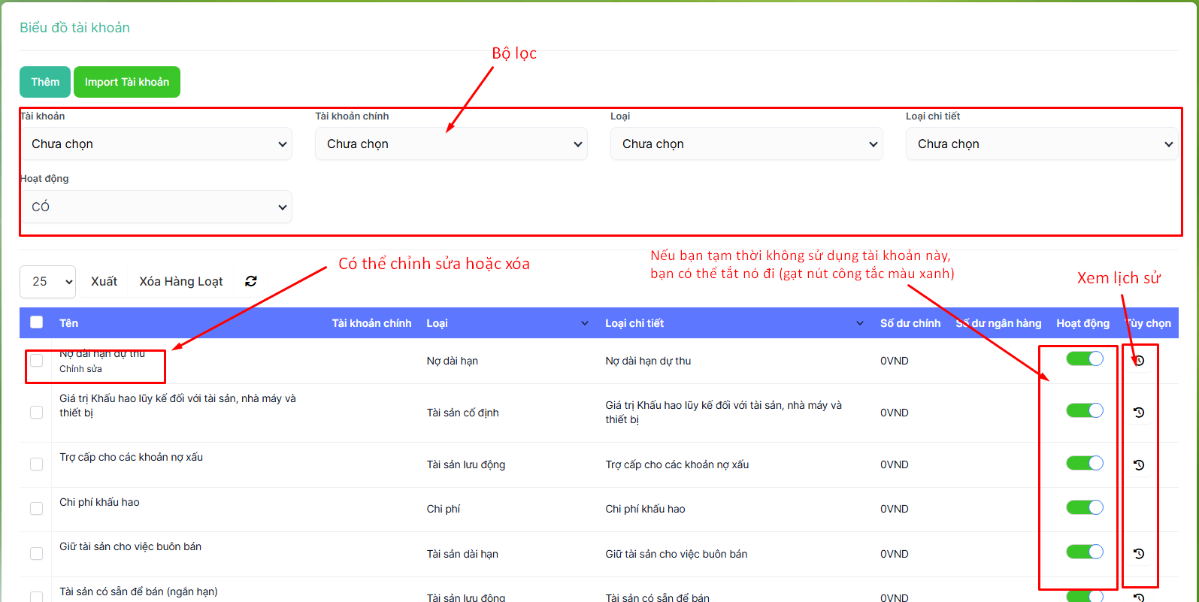Open history for Trợ cấp nợ xấu row
Viewport: 1199px width, 602px height.
[1139, 465]
